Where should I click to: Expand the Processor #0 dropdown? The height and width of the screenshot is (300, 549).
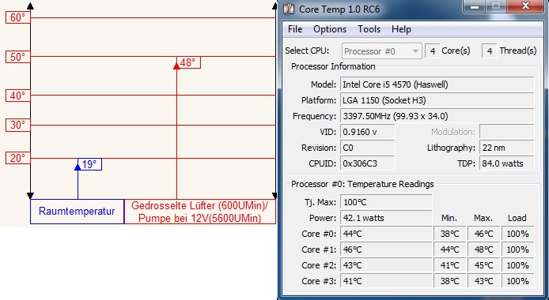click(381, 51)
